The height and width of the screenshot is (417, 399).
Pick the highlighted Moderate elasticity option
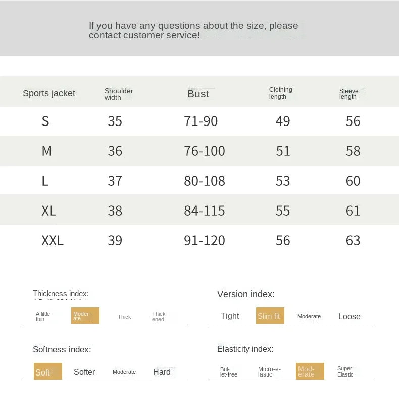click(310, 371)
